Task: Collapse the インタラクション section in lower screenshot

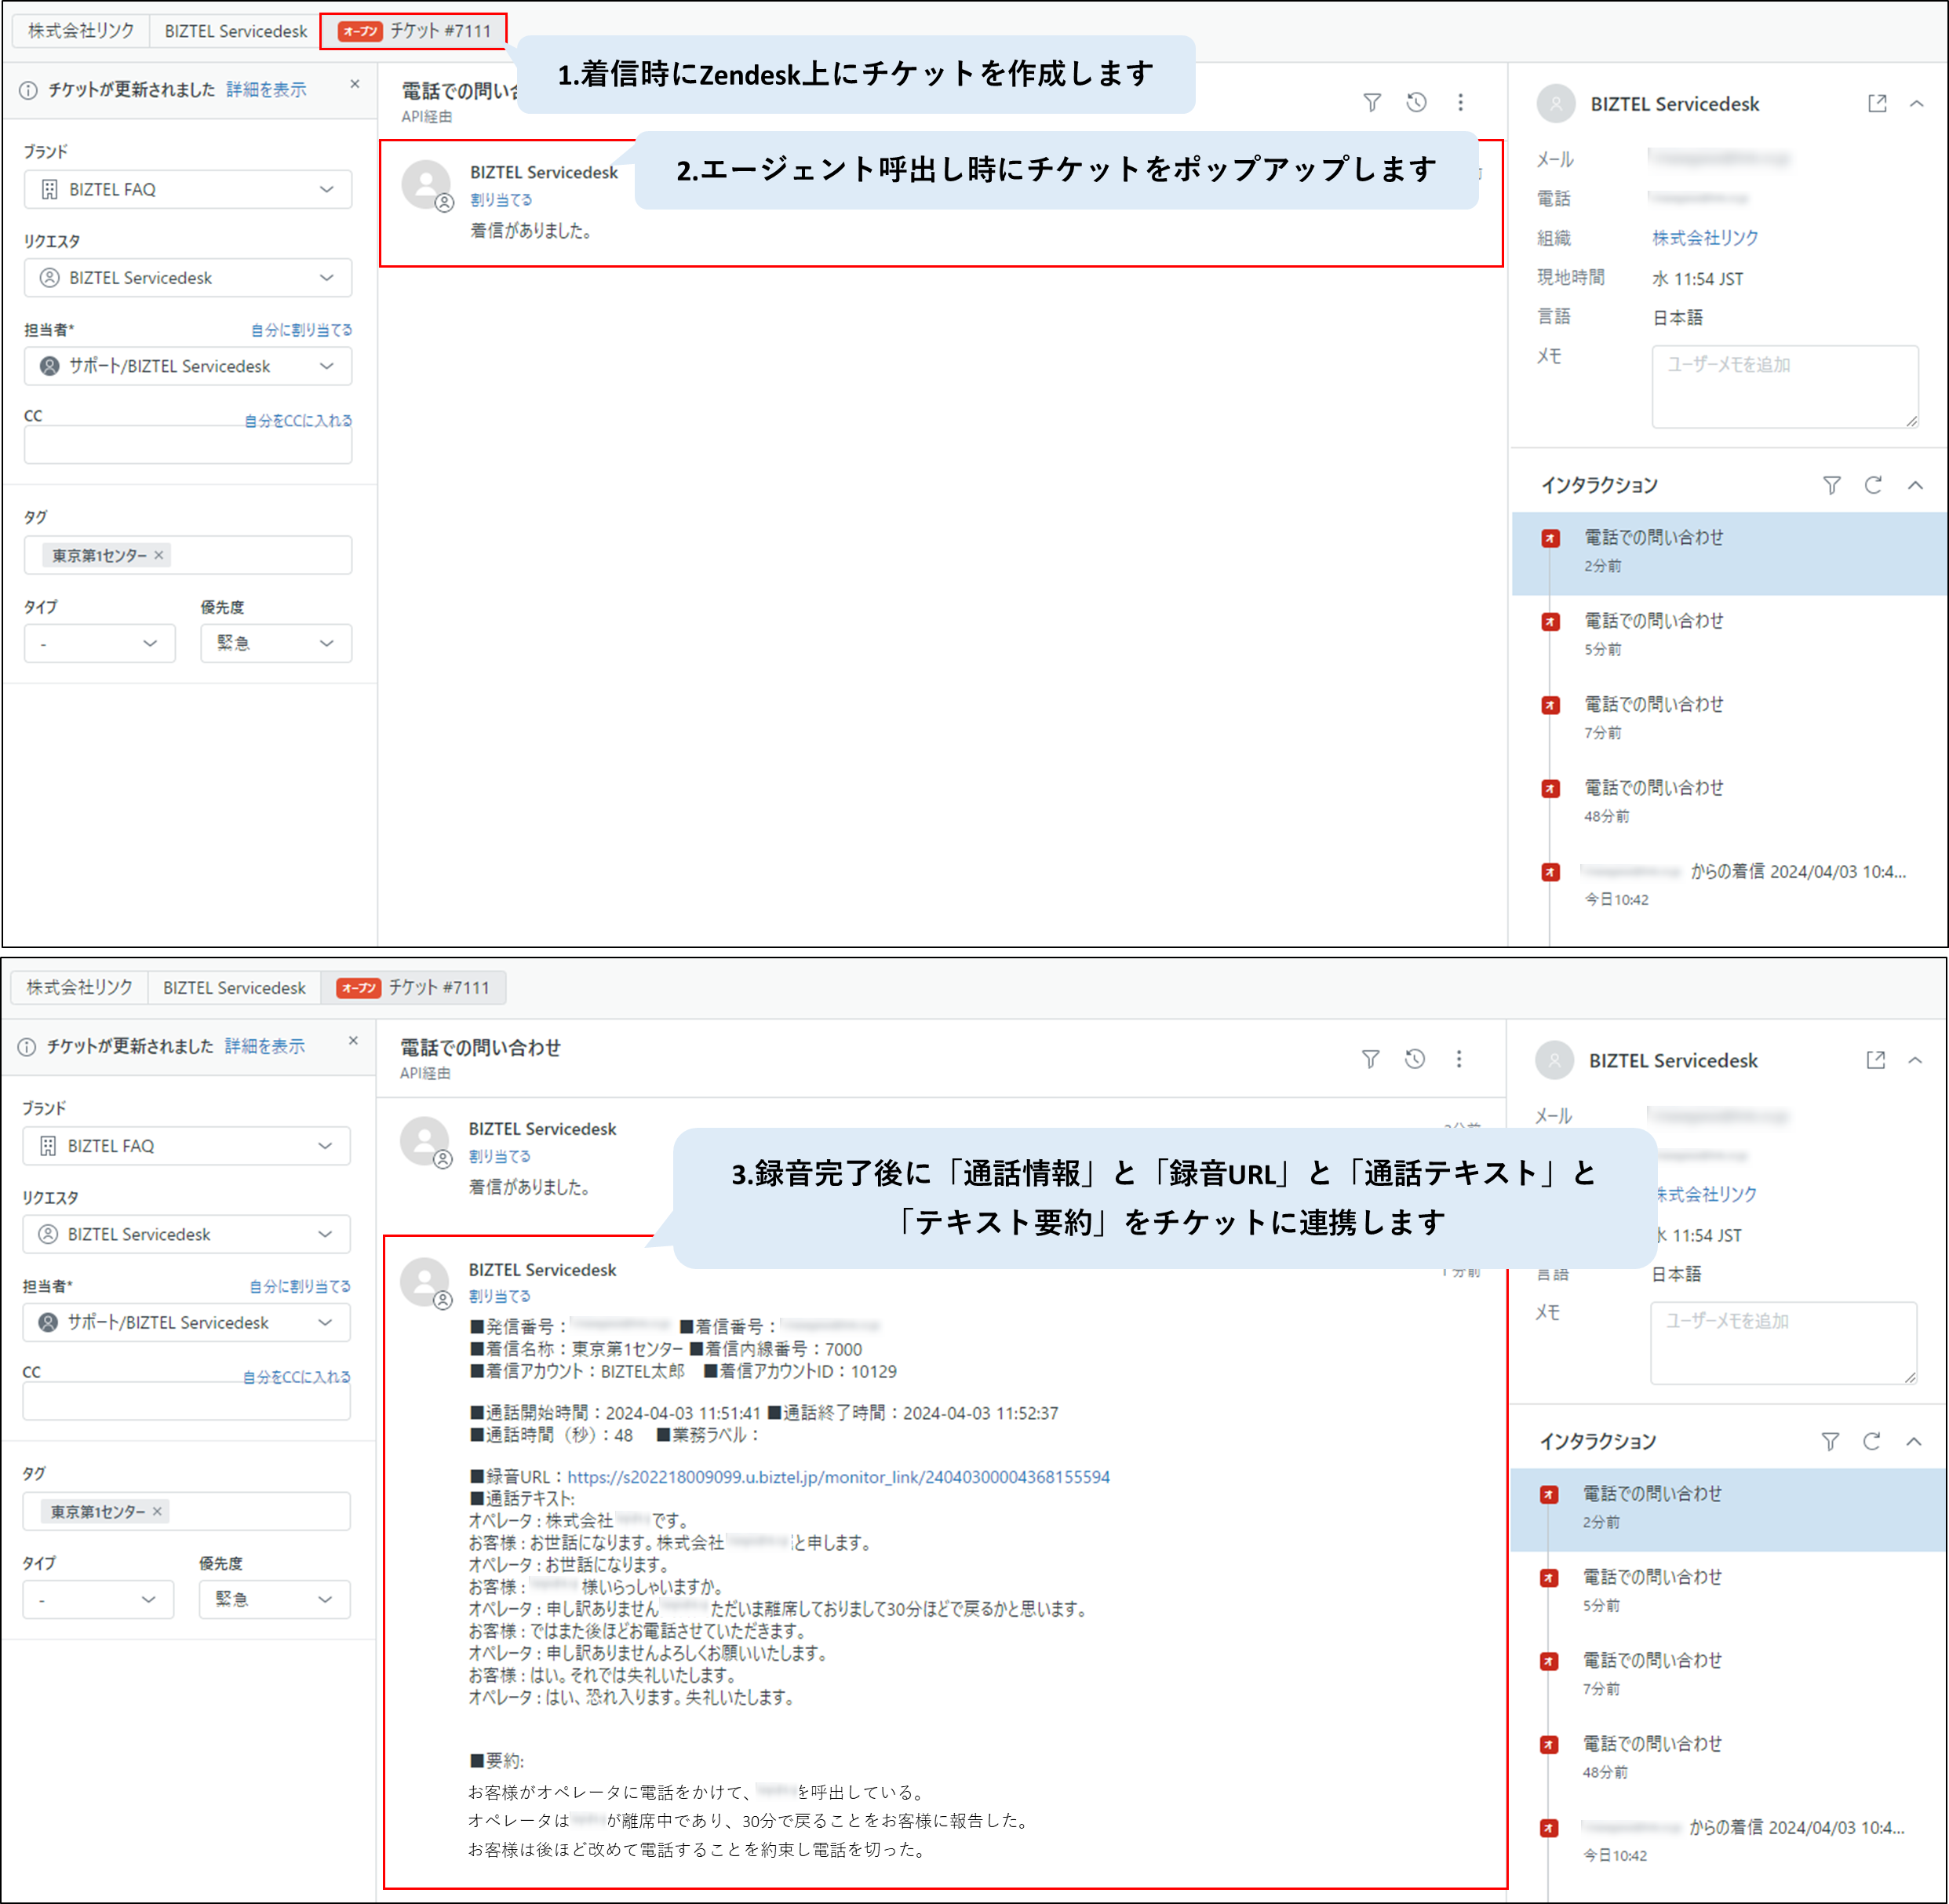Action: pyautogui.click(x=1914, y=1441)
